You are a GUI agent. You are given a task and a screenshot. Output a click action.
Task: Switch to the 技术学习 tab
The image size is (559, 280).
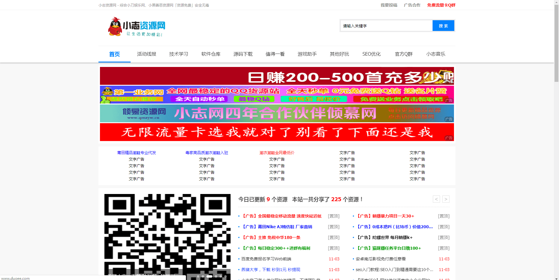tap(178, 54)
